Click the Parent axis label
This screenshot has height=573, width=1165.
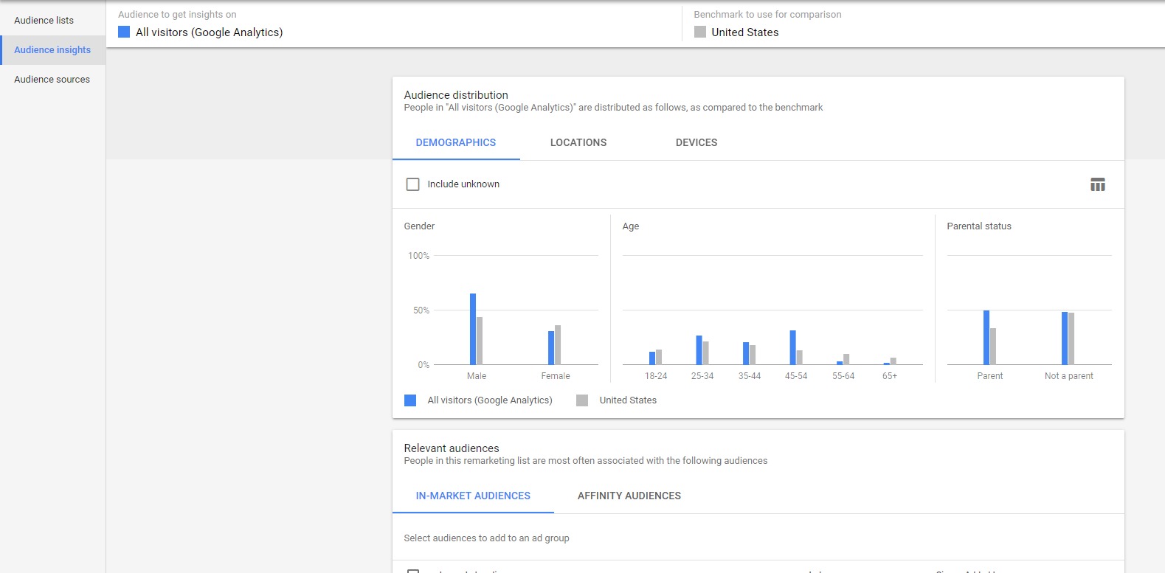coord(990,376)
